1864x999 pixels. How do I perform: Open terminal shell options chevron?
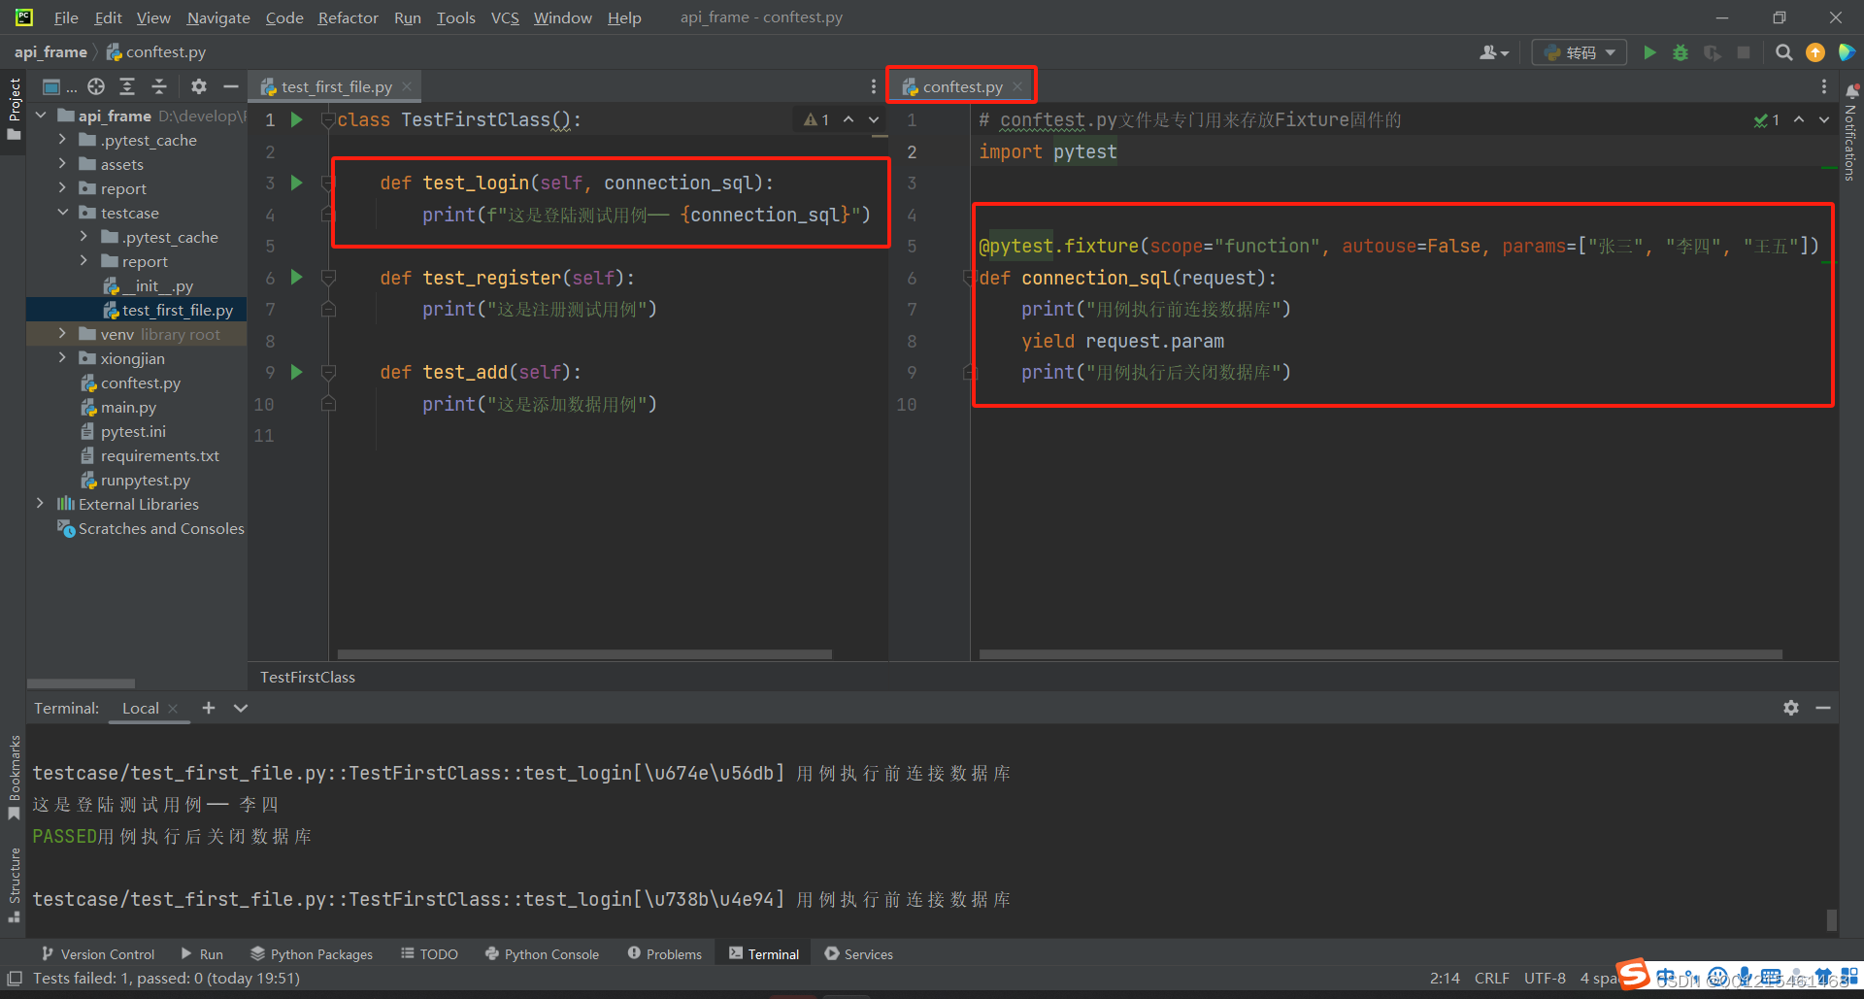tap(241, 708)
